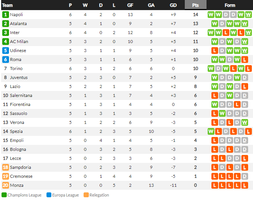253x201 pixels.
Task: Click the Team column header
Action: (x=7, y=5)
